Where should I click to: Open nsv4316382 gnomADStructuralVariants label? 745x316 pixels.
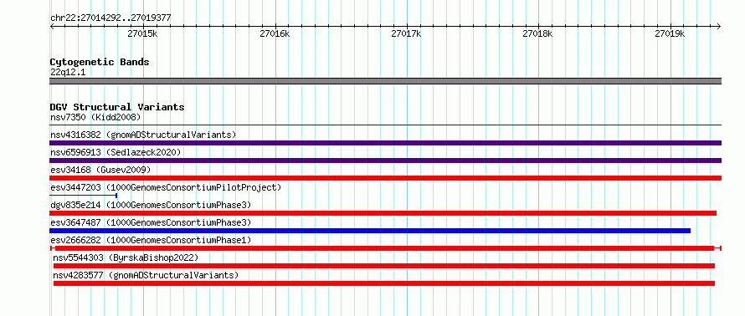click(x=143, y=135)
